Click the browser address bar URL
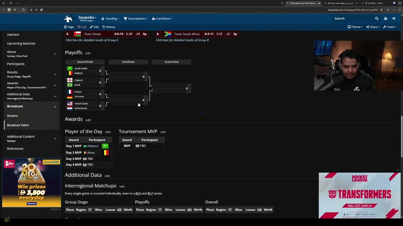The height and width of the screenshot is (226, 403). pyautogui.click(x=353, y=10)
